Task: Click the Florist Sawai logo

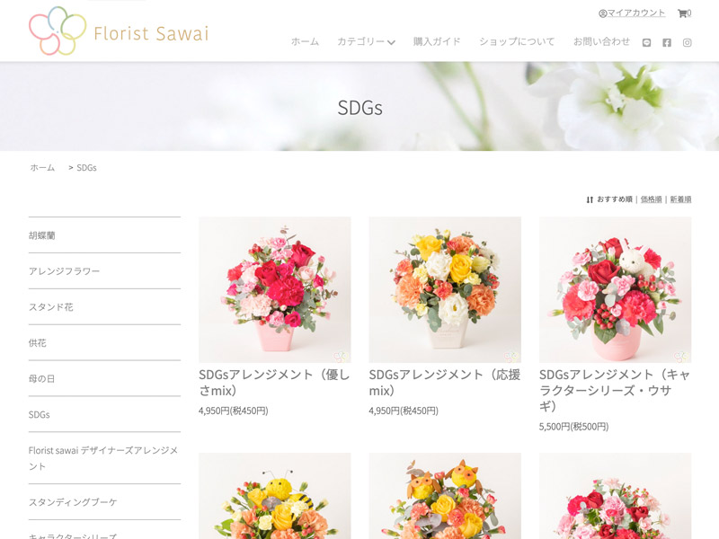Action: click(119, 31)
